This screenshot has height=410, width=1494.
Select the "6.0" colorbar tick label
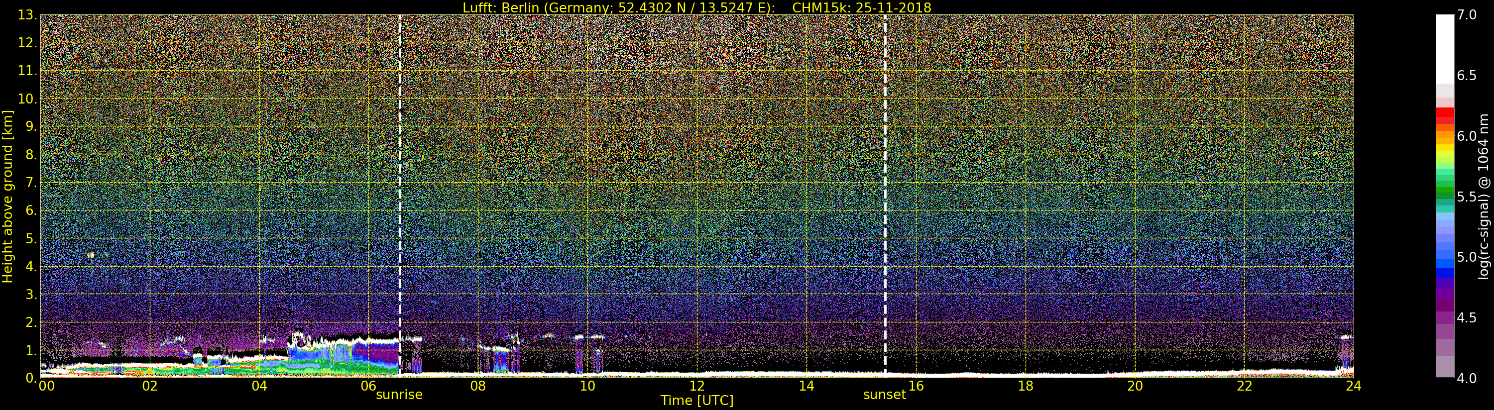[x=1466, y=136]
